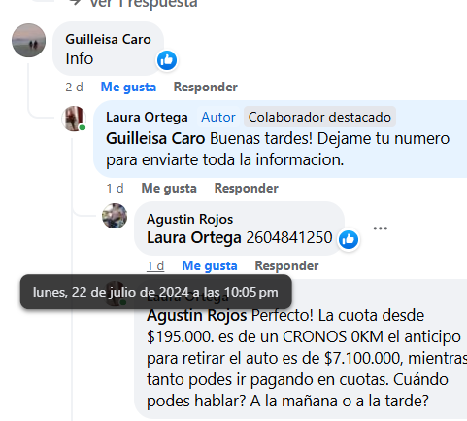Click the like reaction on Guilleisa's Info comment

click(x=167, y=60)
